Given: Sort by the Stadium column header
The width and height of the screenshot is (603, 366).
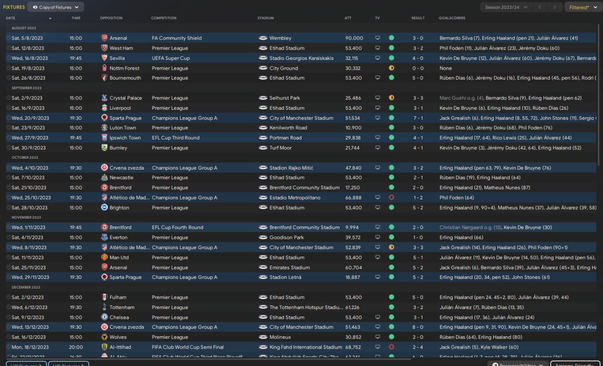Looking at the screenshot, I should click(266, 18).
